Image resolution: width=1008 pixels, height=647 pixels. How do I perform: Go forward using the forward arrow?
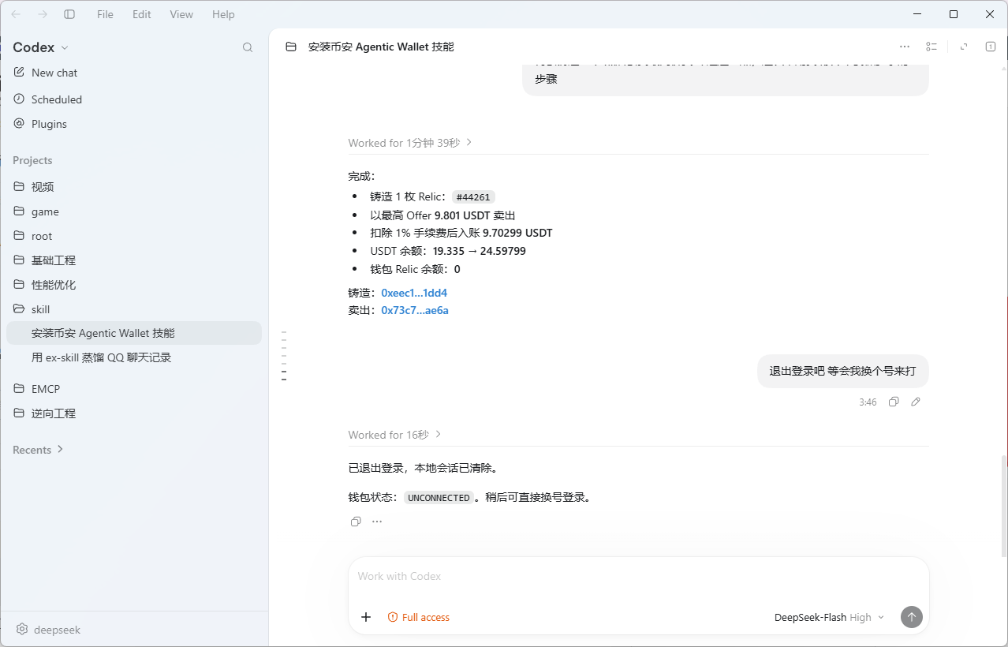coord(43,14)
